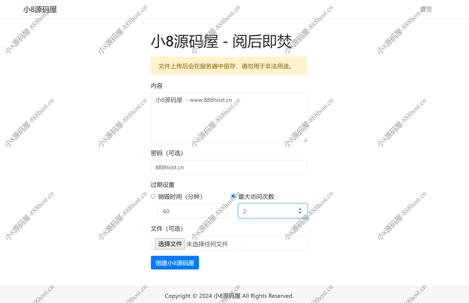
Task: Click the 最大访问次数 input showing 2
Action: coord(273,211)
